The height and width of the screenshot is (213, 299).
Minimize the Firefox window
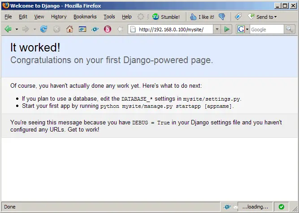coord(277,6)
